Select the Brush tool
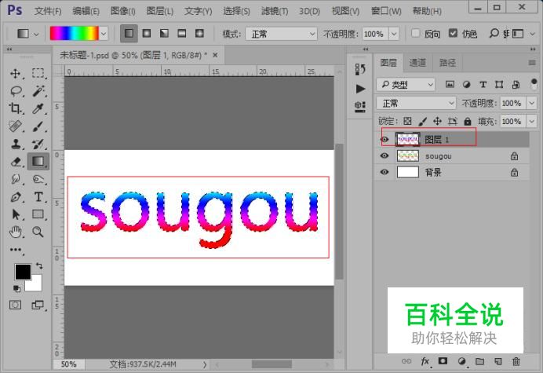This screenshot has width=543, height=373. point(38,126)
